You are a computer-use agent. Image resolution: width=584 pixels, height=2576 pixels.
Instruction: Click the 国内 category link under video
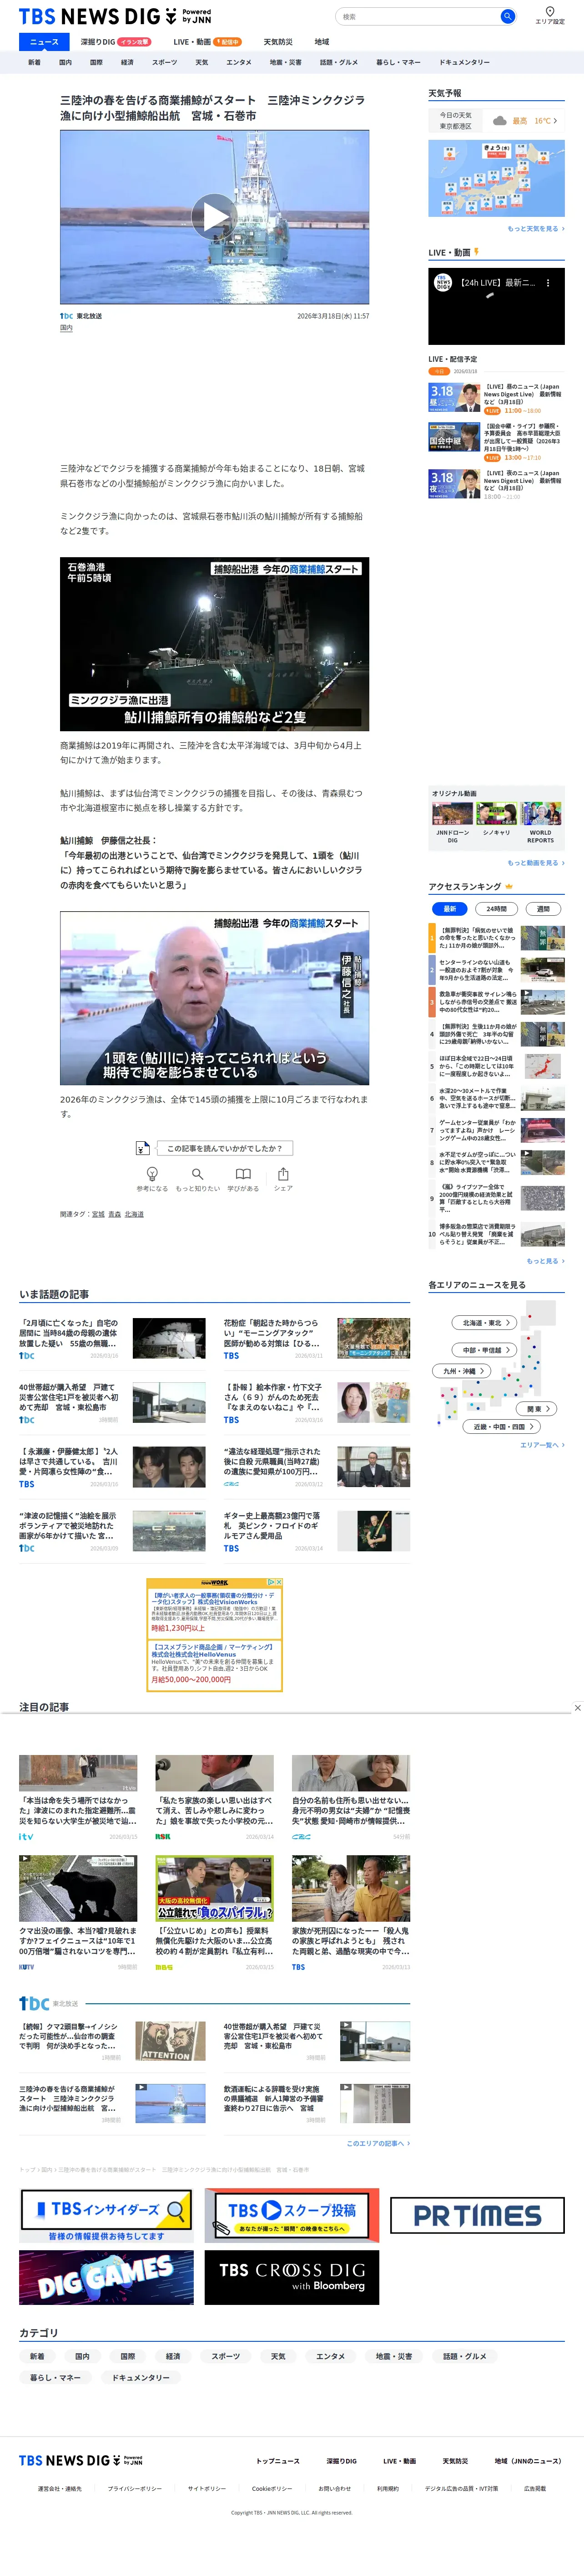tap(66, 328)
